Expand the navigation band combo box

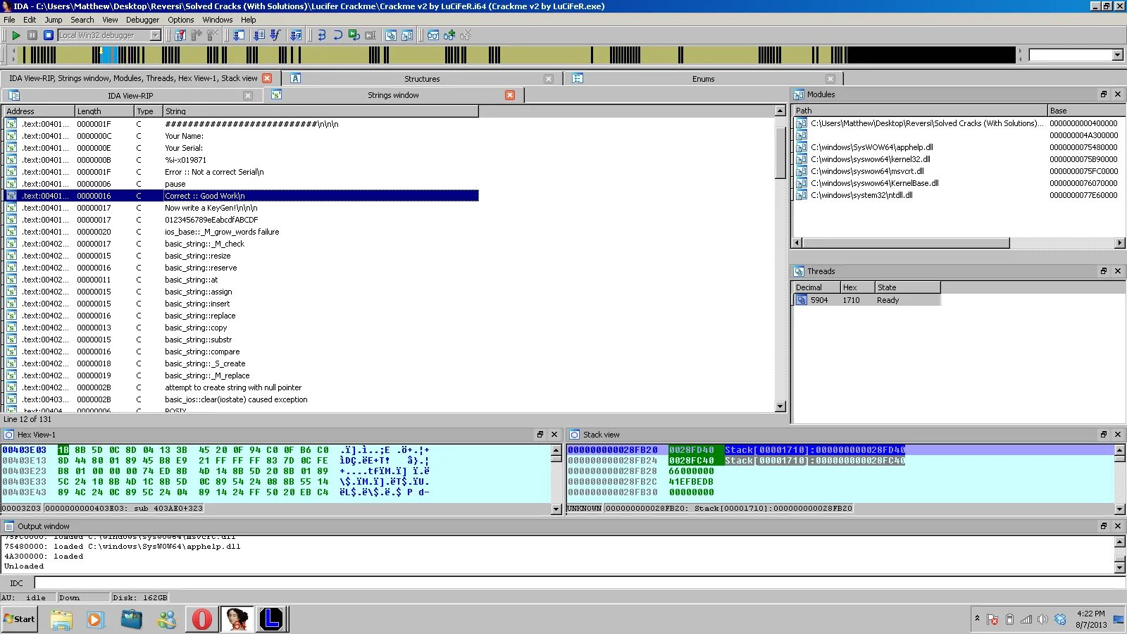pyautogui.click(x=1117, y=55)
